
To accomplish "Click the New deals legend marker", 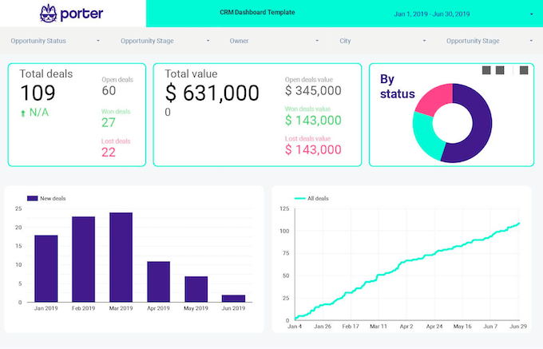I will click(32, 198).
